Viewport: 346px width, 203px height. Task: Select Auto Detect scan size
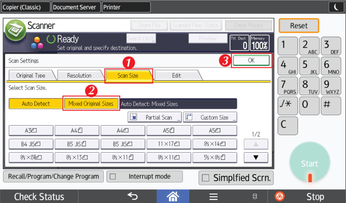[x=35, y=104]
